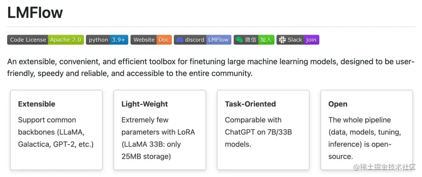Image resolution: width=422 pixels, height=177 pixels.
Task: Click the Light-Weight card title
Action: click(145, 104)
